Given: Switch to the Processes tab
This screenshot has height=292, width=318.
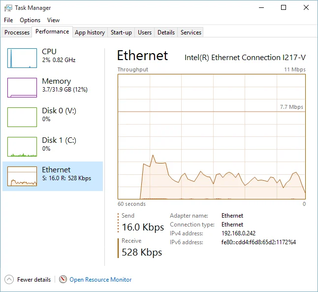Looking at the screenshot, I should click(17, 32).
